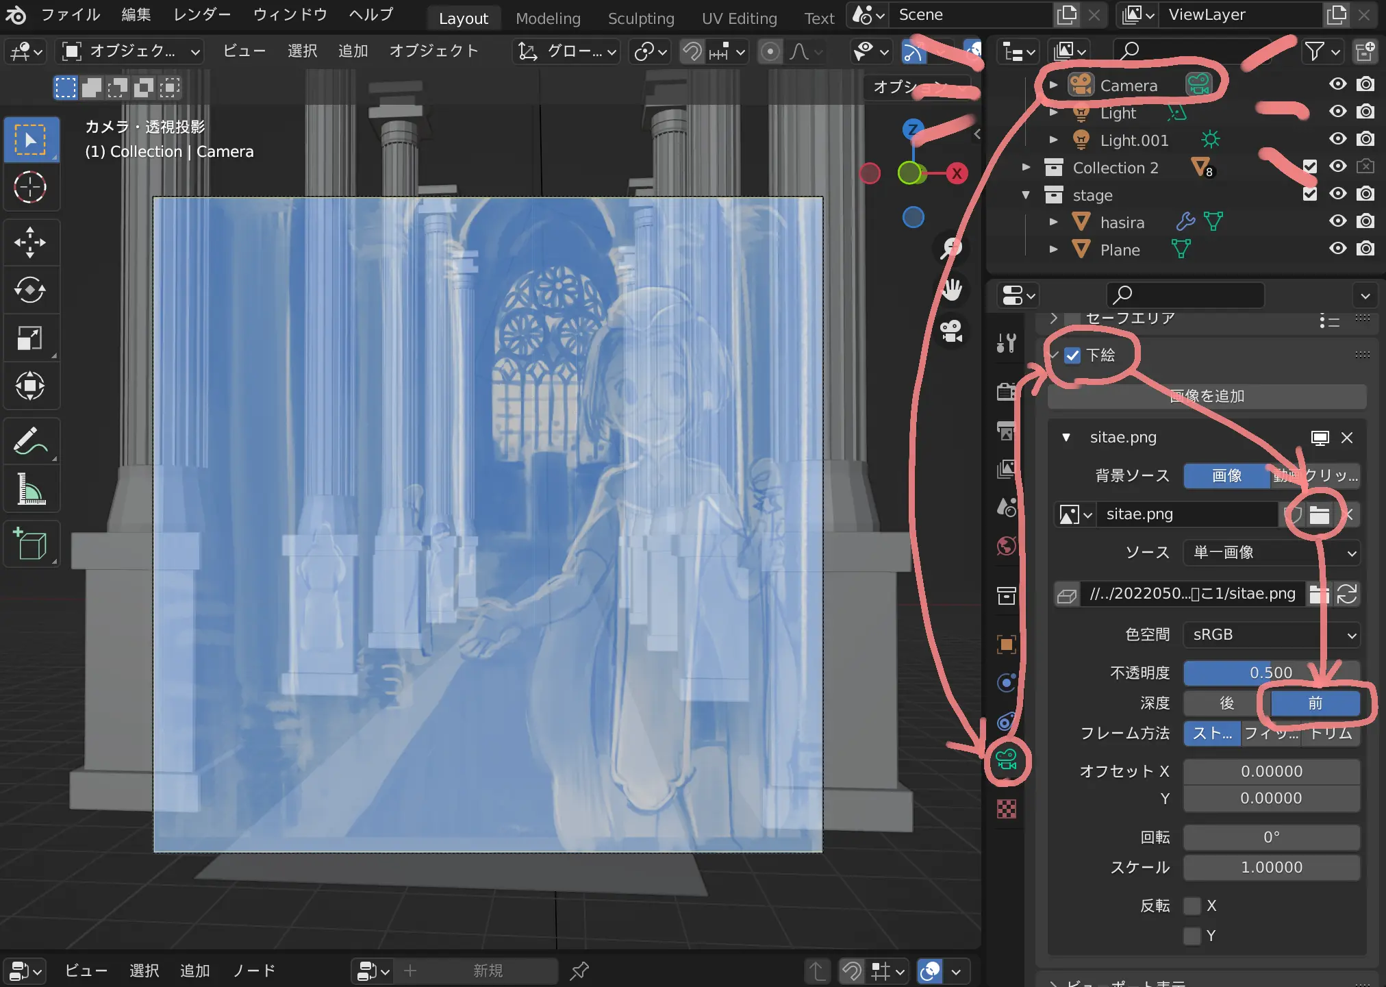Select the 3D Cursor tool

point(30,187)
